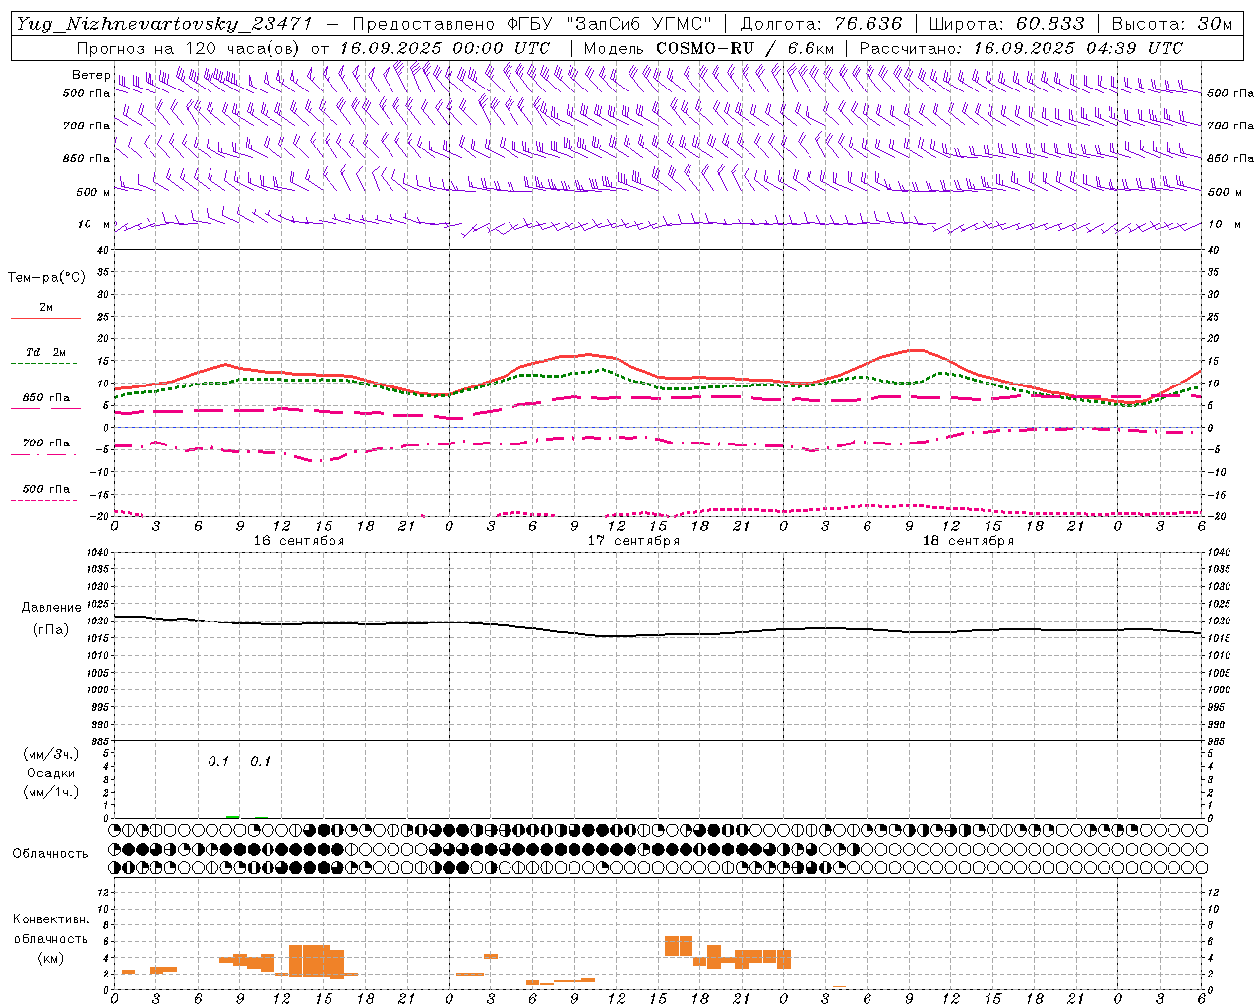Click the 'Широта: 60.833' value
The width and height of the screenshot is (1259, 1007).
click(x=1006, y=24)
